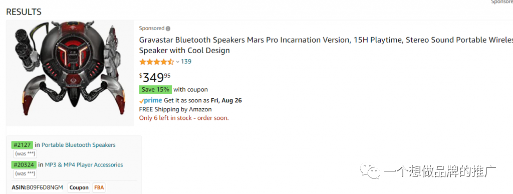Click the FBA tag button
The height and width of the screenshot is (194, 513).
pos(99,187)
